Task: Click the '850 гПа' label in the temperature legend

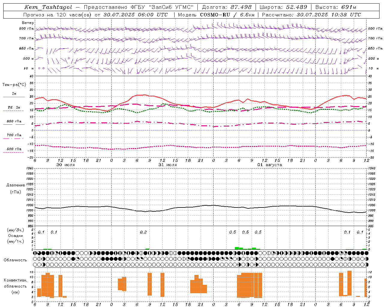Action: 14,121
